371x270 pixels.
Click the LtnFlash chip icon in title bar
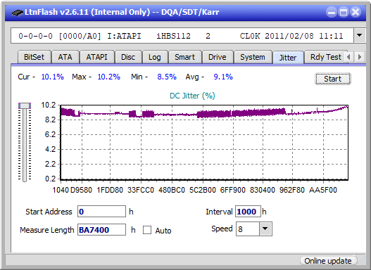coord(17,12)
